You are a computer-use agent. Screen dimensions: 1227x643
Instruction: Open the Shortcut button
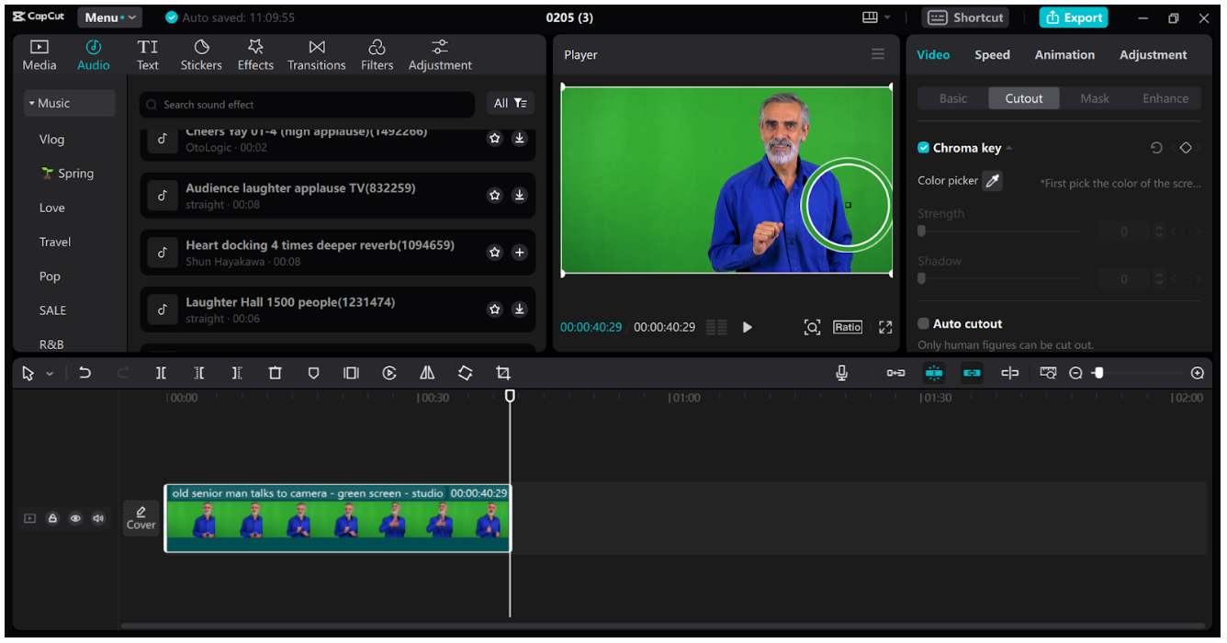point(965,17)
